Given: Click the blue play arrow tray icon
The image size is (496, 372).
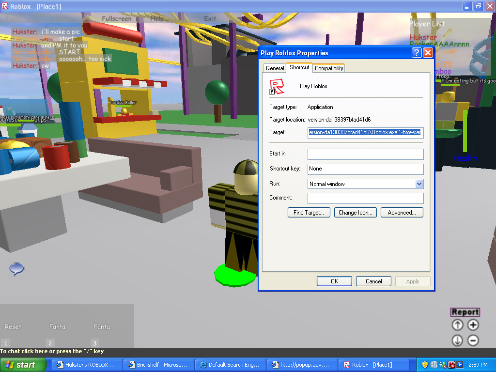Looking at the screenshot, I should pyautogui.click(x=460, y=365).
